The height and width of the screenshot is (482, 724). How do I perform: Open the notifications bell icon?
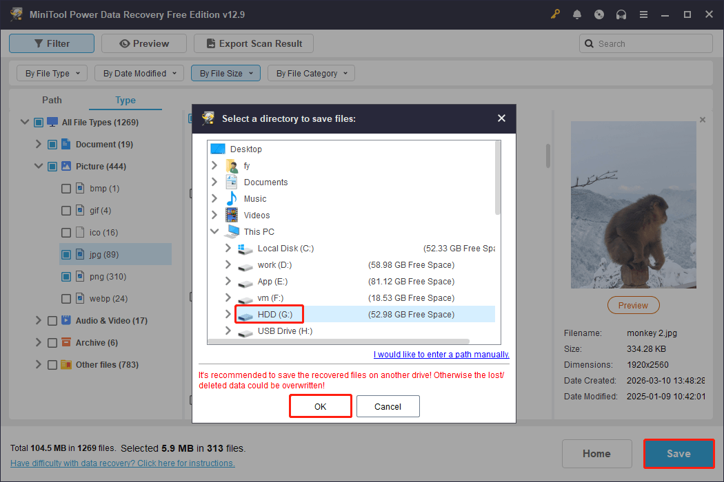pyautogui.click(x=576, y=14)
